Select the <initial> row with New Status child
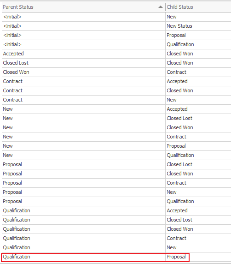 pos(116,26)
